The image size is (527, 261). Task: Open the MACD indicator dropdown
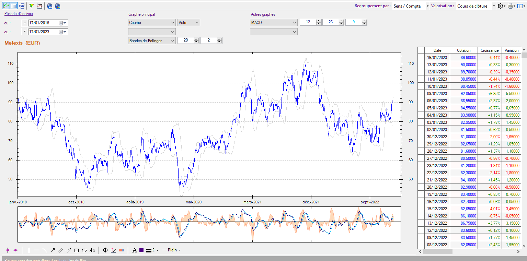point(274,23)
